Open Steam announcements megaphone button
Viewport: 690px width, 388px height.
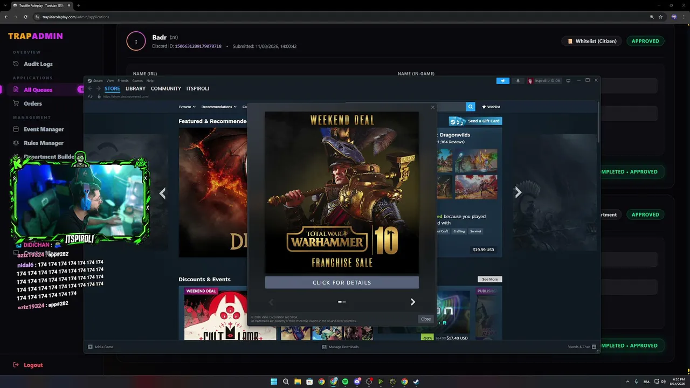(x=502, y=81)
